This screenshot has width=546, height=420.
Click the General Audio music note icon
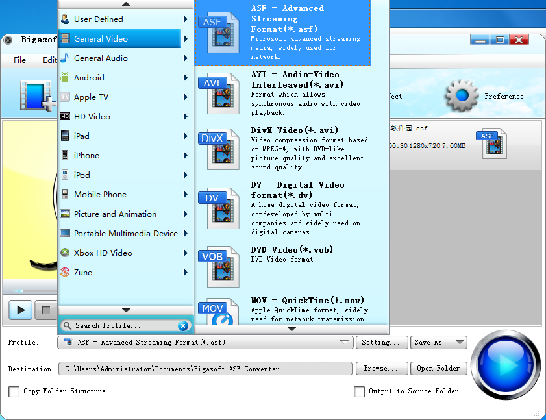(65, 58)
